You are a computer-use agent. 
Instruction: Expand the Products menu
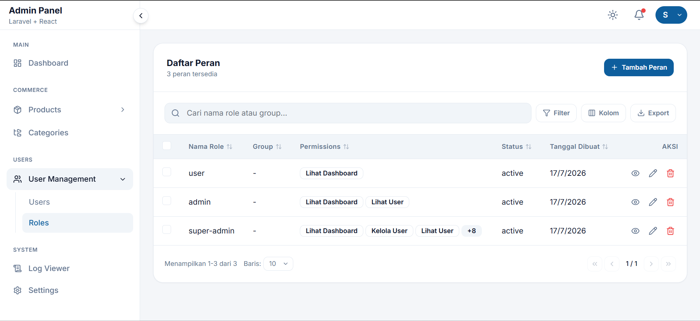pos(70,110)
